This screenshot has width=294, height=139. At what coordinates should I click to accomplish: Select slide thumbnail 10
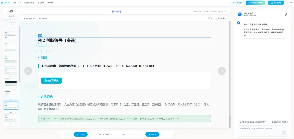point(11,118)
